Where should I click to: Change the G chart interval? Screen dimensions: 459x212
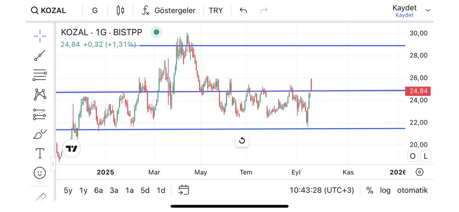[x=95, y=10]
